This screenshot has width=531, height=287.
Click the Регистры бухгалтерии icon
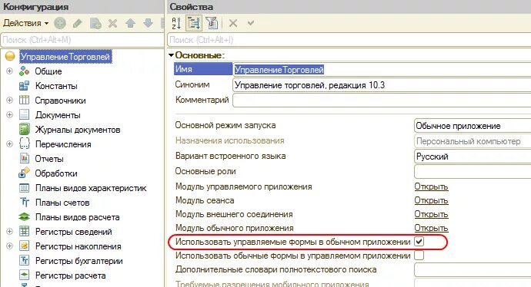pyautogui.click(x=24, y=260)
